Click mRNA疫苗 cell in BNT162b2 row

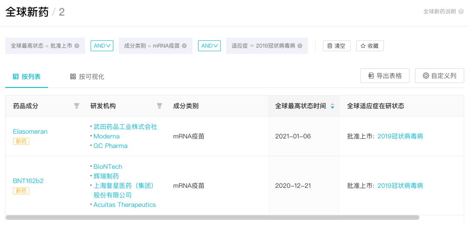point(189,186)
